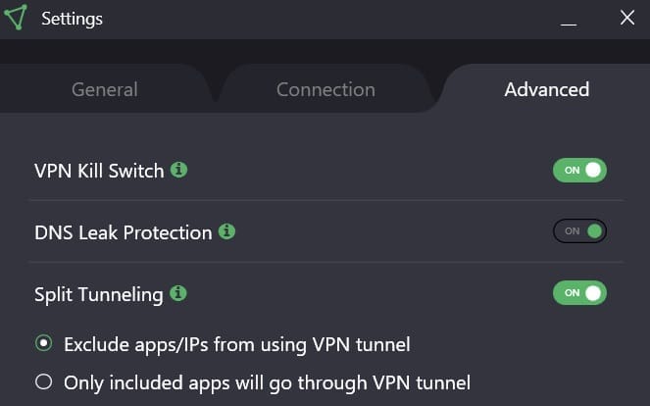Toggle the DNS Leak Protection switch
Screen dimensions: 650x406
(x=579, y=231)
